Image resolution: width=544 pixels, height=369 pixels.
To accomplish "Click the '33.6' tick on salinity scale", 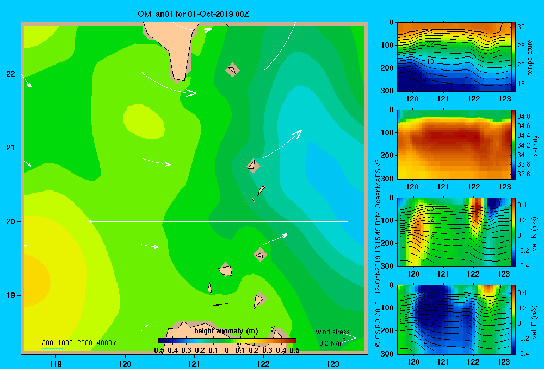I will [523, 174].
